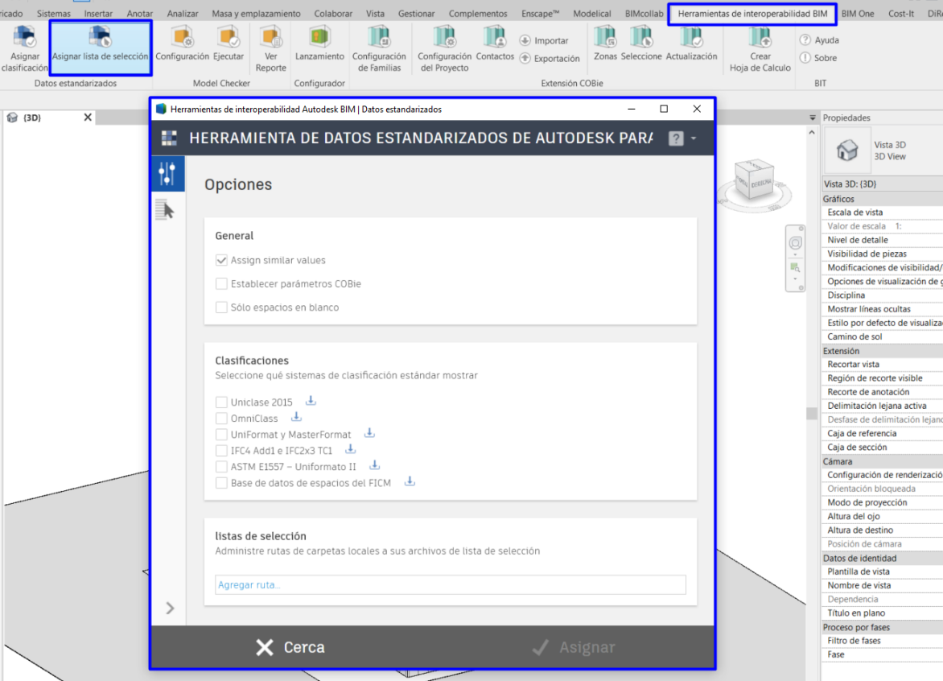Click the Plantilla de vista property
Screen dimensions: 943x681
click(882, 572)
